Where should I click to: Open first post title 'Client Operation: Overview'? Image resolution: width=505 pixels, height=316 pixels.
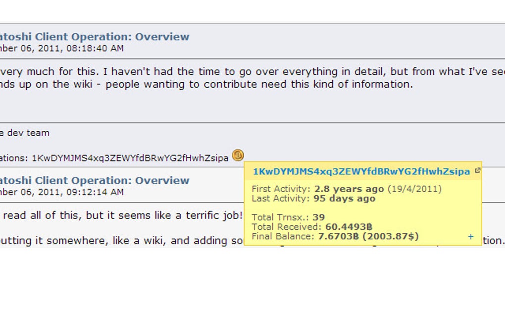pyautogui.click(x=94, y=37)
